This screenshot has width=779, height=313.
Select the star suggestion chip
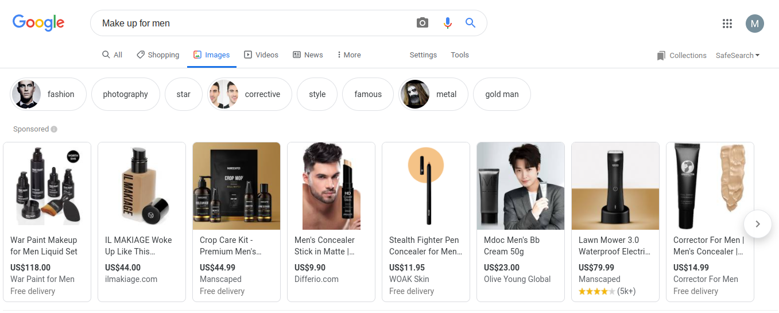point(184,94)
